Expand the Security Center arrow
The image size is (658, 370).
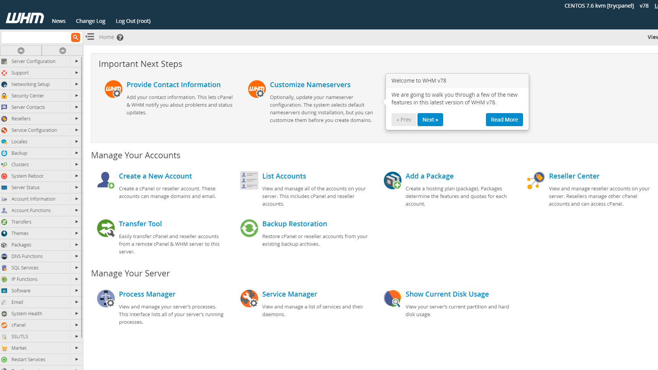pyautogui.click(x=76, y=96)
